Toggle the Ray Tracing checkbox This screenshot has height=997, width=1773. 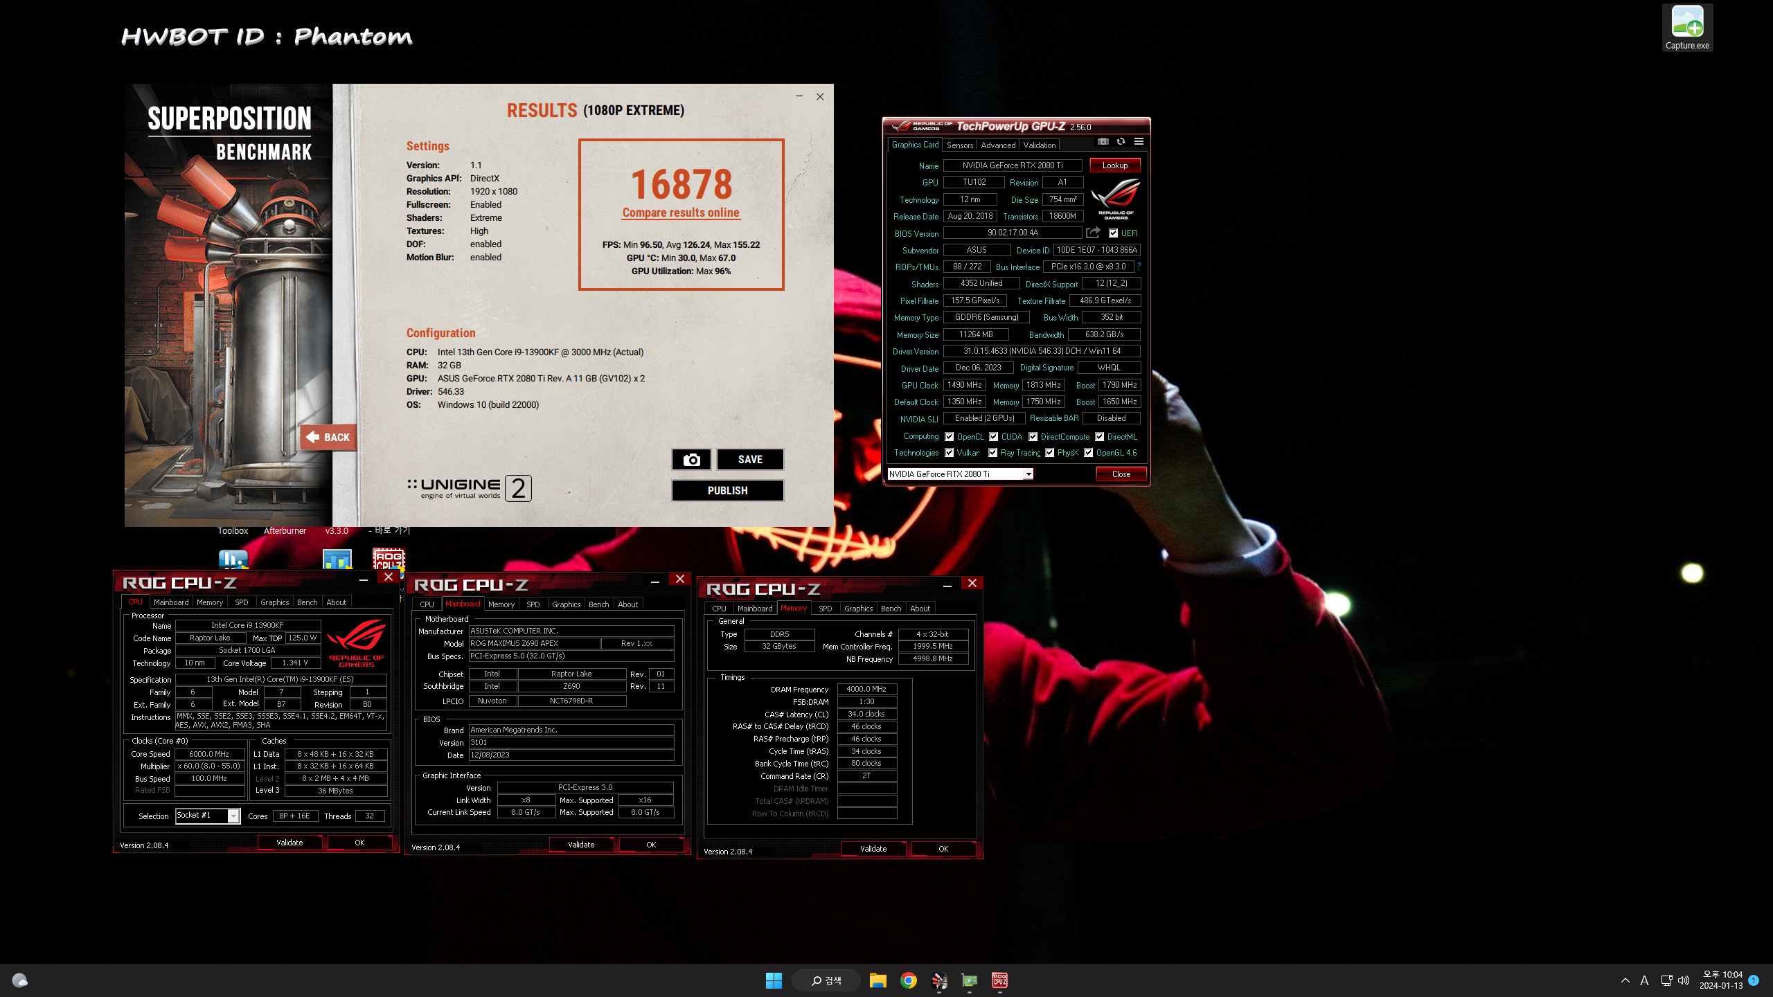993,453
